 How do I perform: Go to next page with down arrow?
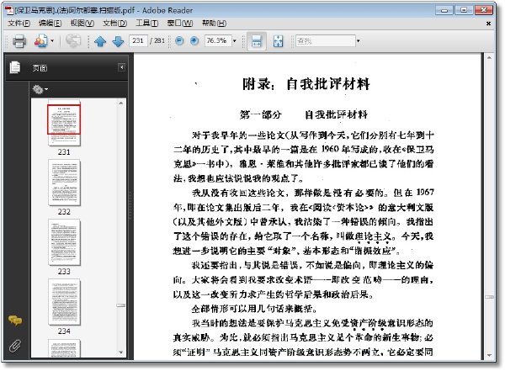[118, 41]
